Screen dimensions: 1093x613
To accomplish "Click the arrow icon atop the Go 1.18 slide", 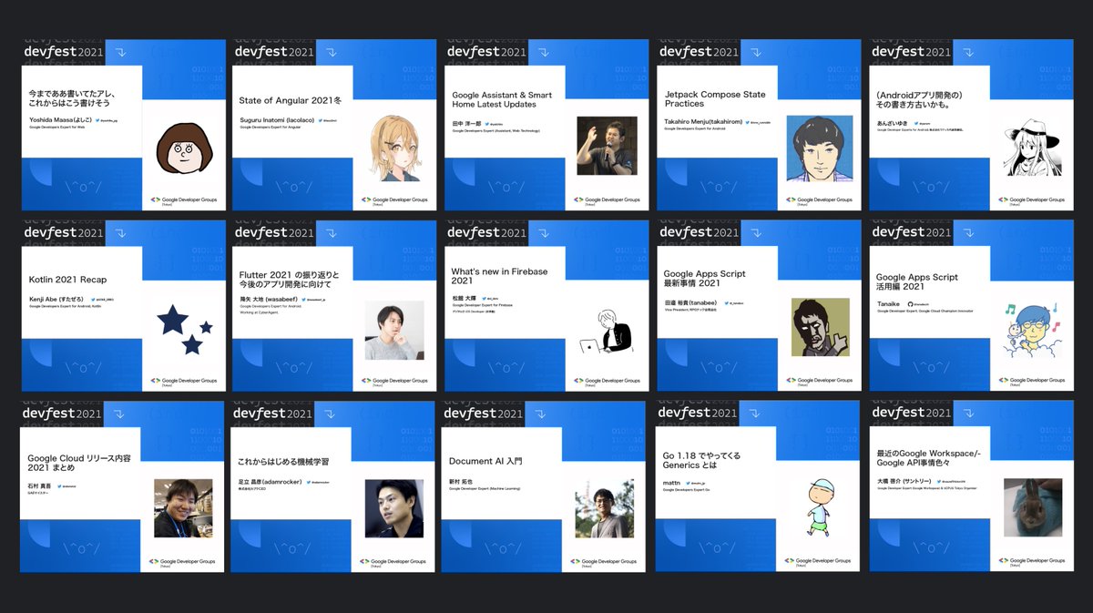I will tap(755, 414).
